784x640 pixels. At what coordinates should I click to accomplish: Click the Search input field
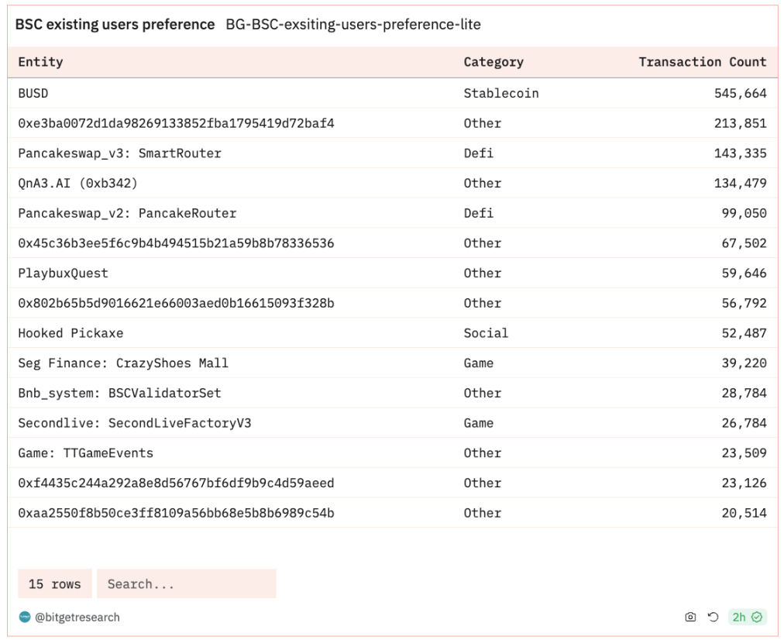pyautogui.click(x=187, y=583)
